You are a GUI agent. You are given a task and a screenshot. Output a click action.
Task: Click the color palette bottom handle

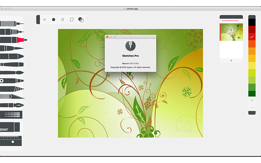252,113
